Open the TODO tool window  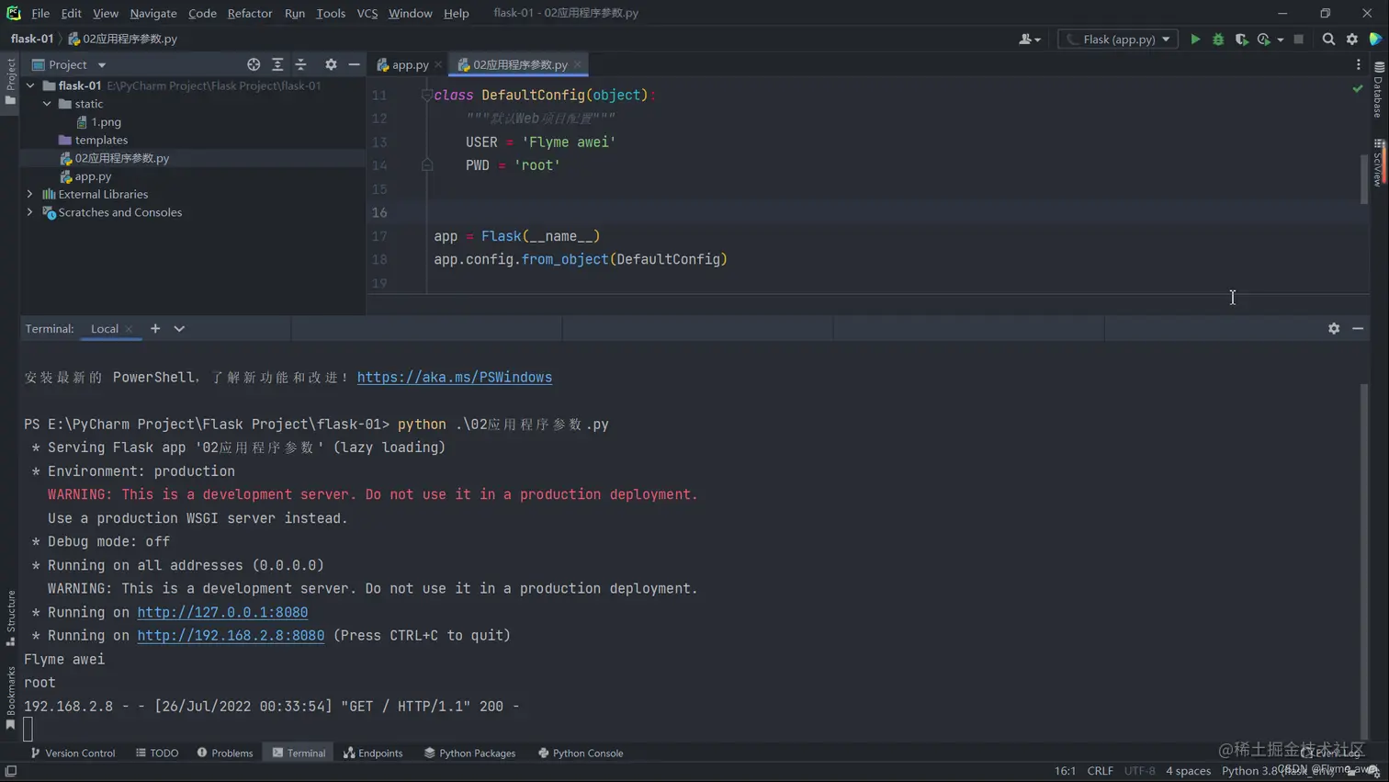tap(157, 753)
